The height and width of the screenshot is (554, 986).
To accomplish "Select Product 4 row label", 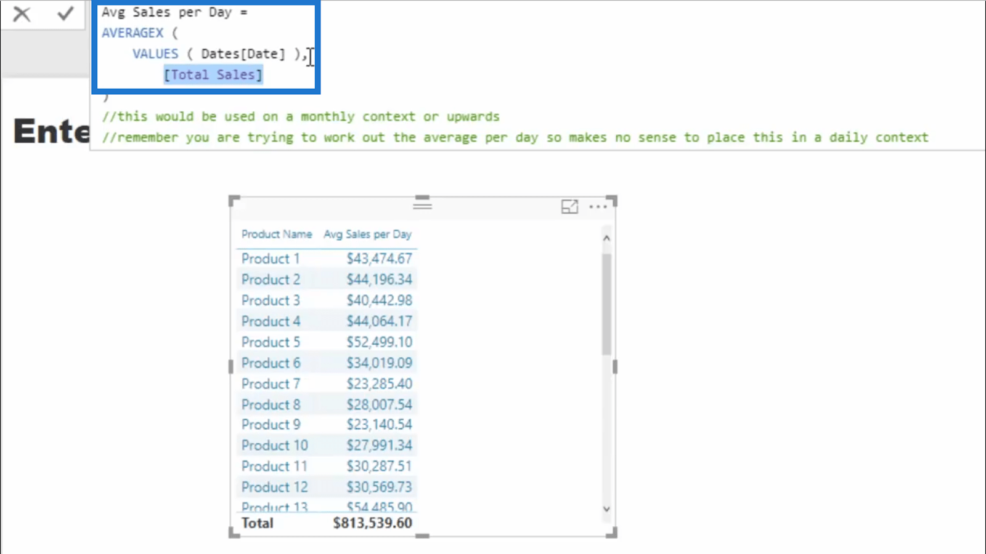I will tap(271, 321).
